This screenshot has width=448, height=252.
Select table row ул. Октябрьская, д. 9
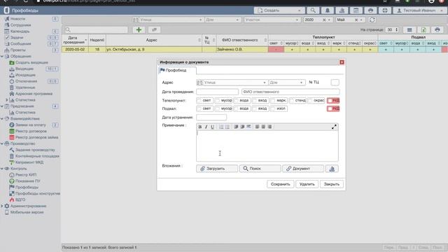pos(255,50)
